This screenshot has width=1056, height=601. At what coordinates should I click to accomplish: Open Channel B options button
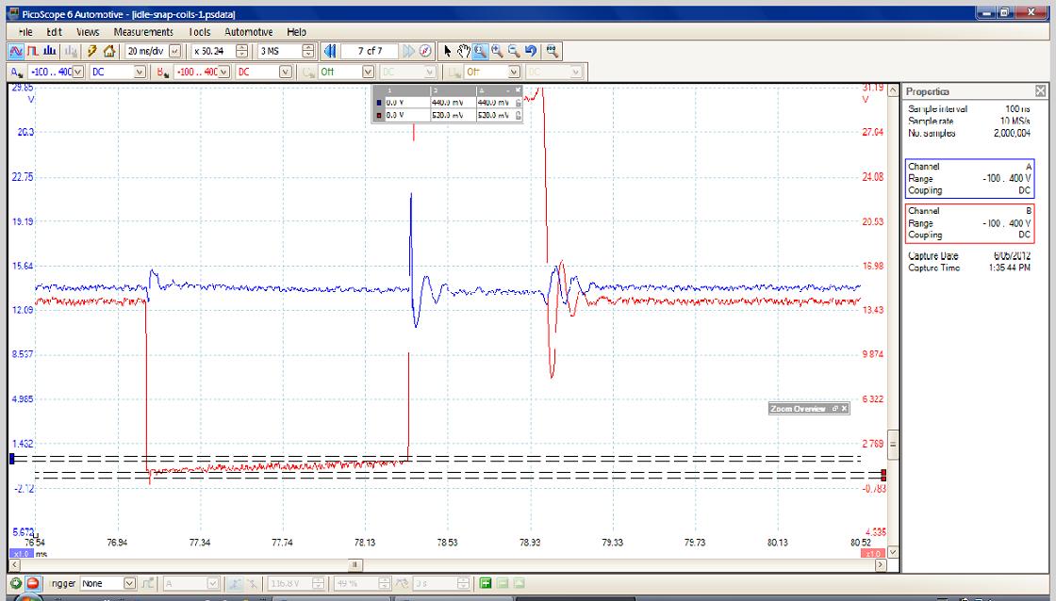[x=162, y=72]
